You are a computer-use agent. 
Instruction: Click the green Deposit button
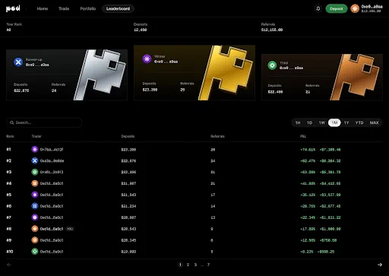(337, 8)
